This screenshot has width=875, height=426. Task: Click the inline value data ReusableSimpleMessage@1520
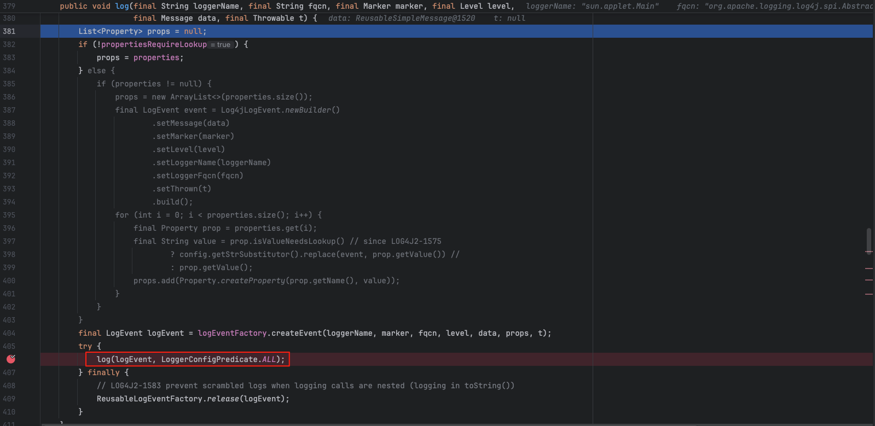[x=401, y=18]
